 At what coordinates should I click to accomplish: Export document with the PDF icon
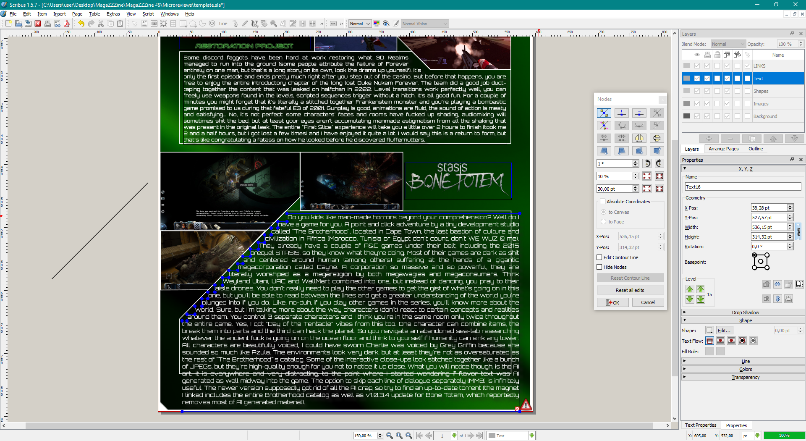click(67, 24)
